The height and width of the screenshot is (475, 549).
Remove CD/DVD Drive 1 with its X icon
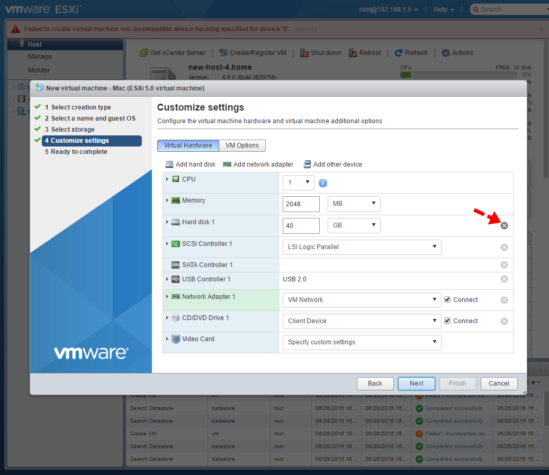point(504,321)
